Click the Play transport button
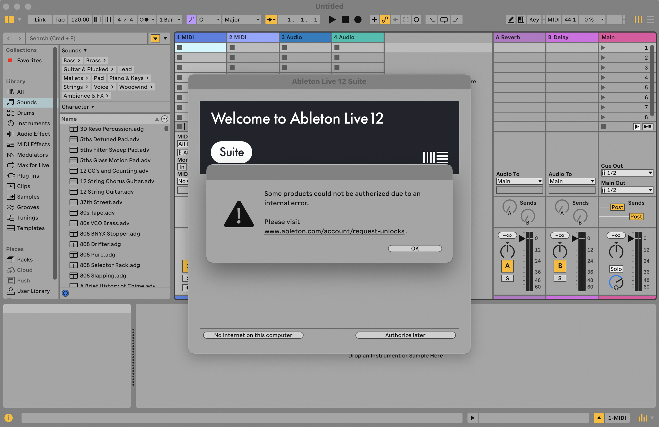The width and height of the screenshot is (659, 427). (x=332, y=20)
